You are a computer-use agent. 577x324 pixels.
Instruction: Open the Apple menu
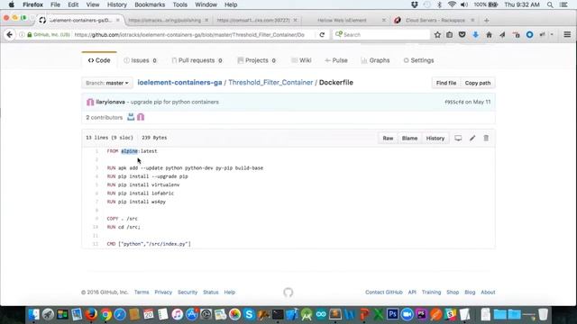pos(12,4)
